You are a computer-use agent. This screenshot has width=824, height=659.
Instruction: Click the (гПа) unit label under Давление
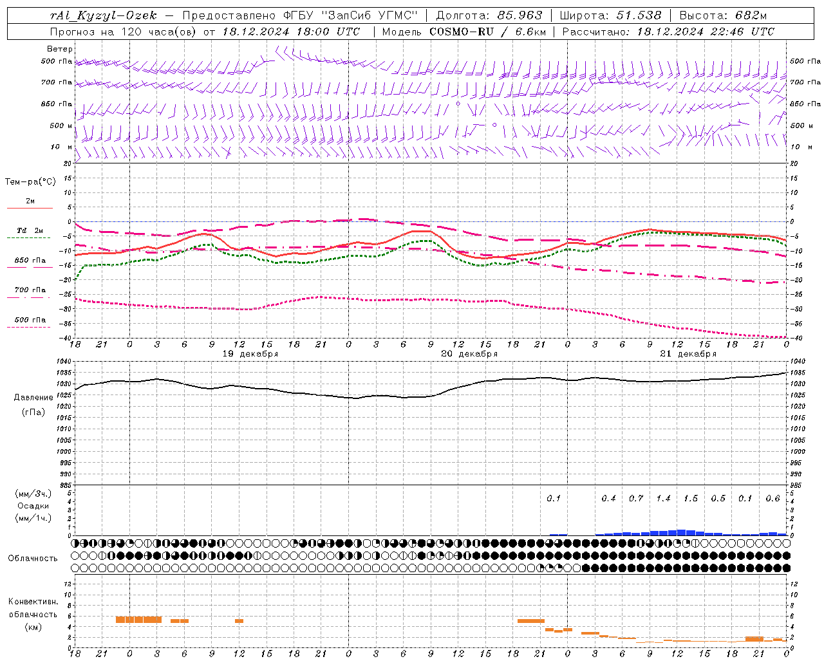(x=33, y=412)
